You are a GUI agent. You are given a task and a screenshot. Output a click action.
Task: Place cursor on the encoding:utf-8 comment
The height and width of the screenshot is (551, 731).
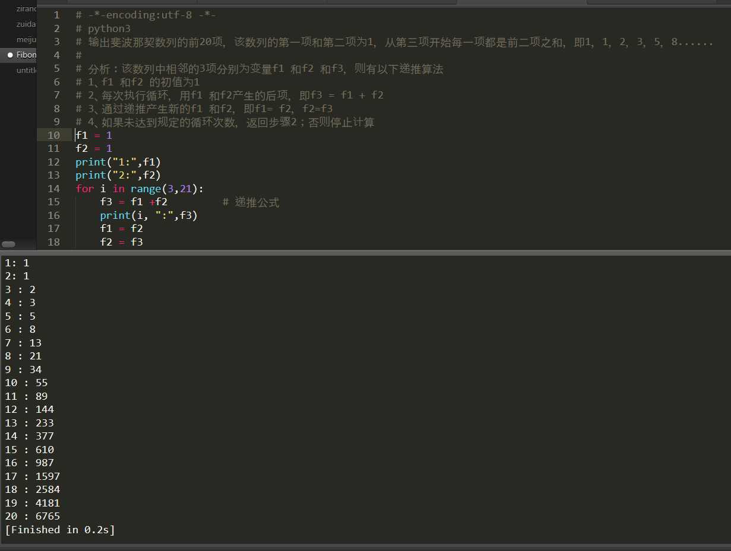pos(145,15)
